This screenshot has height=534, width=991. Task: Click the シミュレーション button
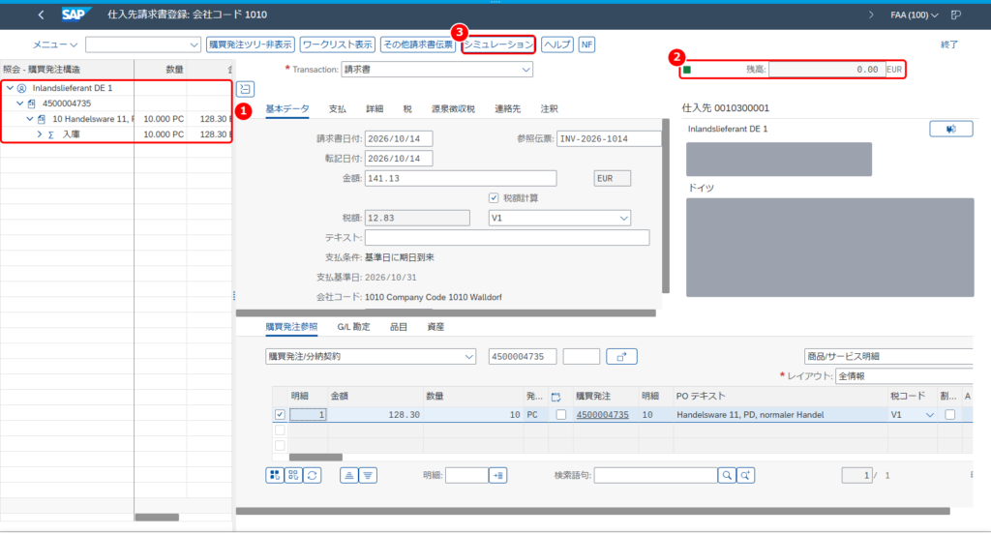[x=498, y=44]
